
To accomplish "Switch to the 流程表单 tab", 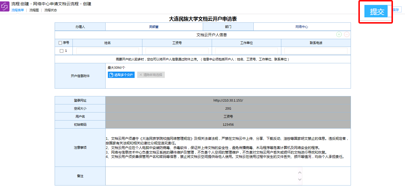I will pyautogui.click(x=18, y=10).
